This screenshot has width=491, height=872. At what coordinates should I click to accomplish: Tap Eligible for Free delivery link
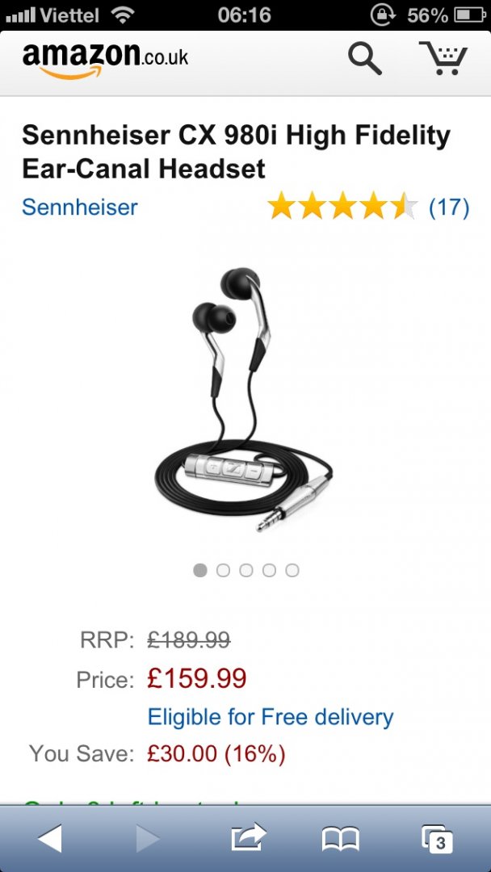coord(271,717)
